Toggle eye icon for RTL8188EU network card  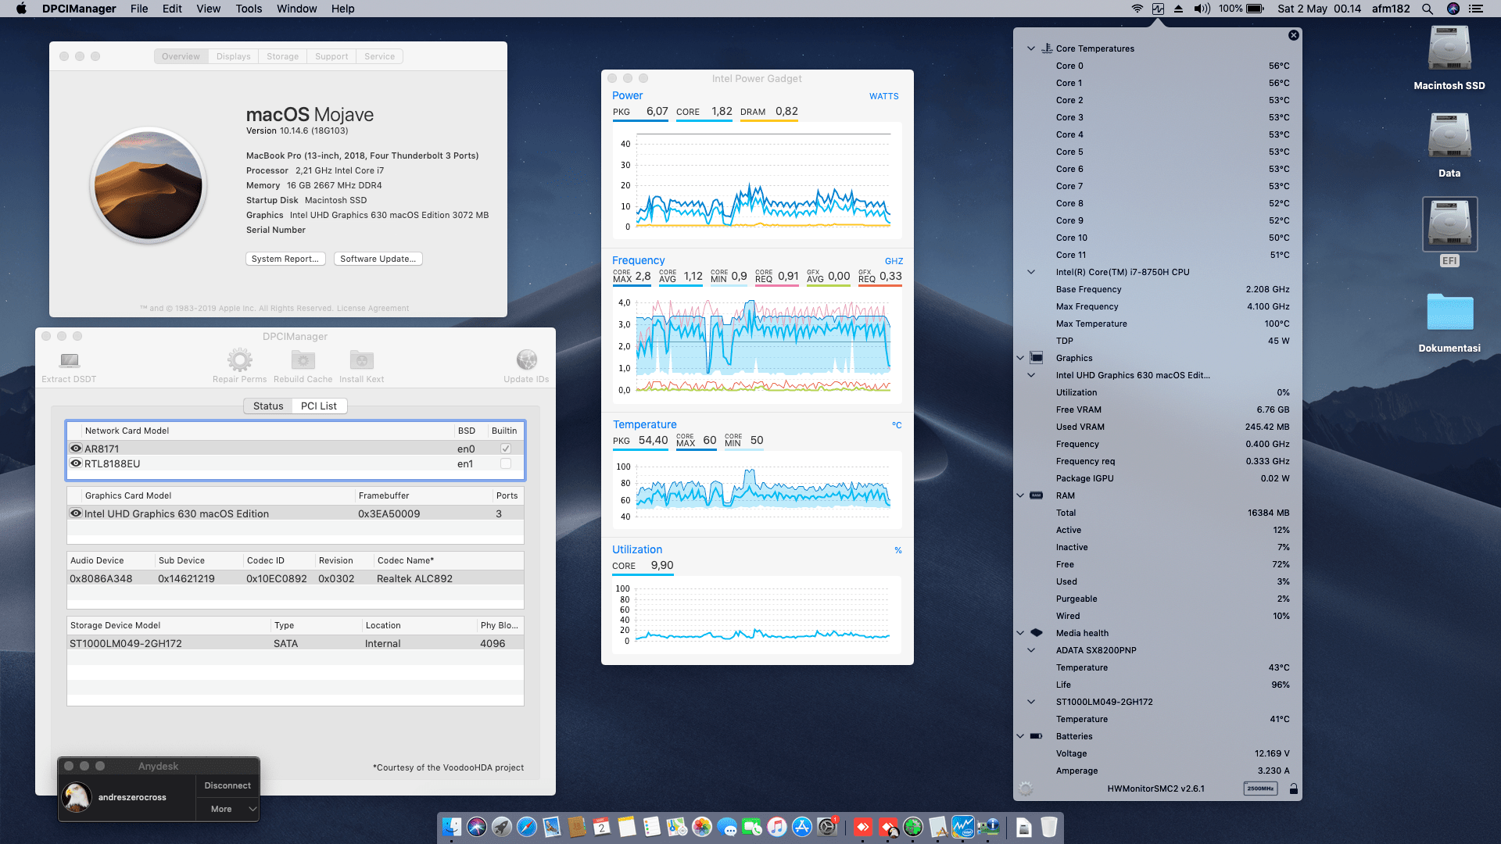pyautogui.click(x=76, y=463)
